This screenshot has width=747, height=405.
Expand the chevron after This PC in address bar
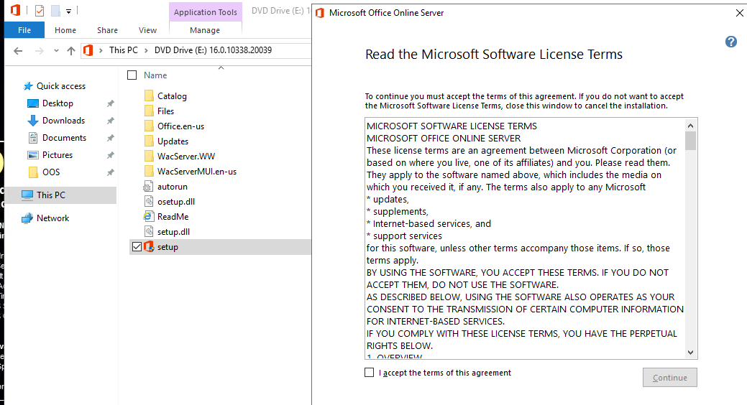[x=146, y=50]
